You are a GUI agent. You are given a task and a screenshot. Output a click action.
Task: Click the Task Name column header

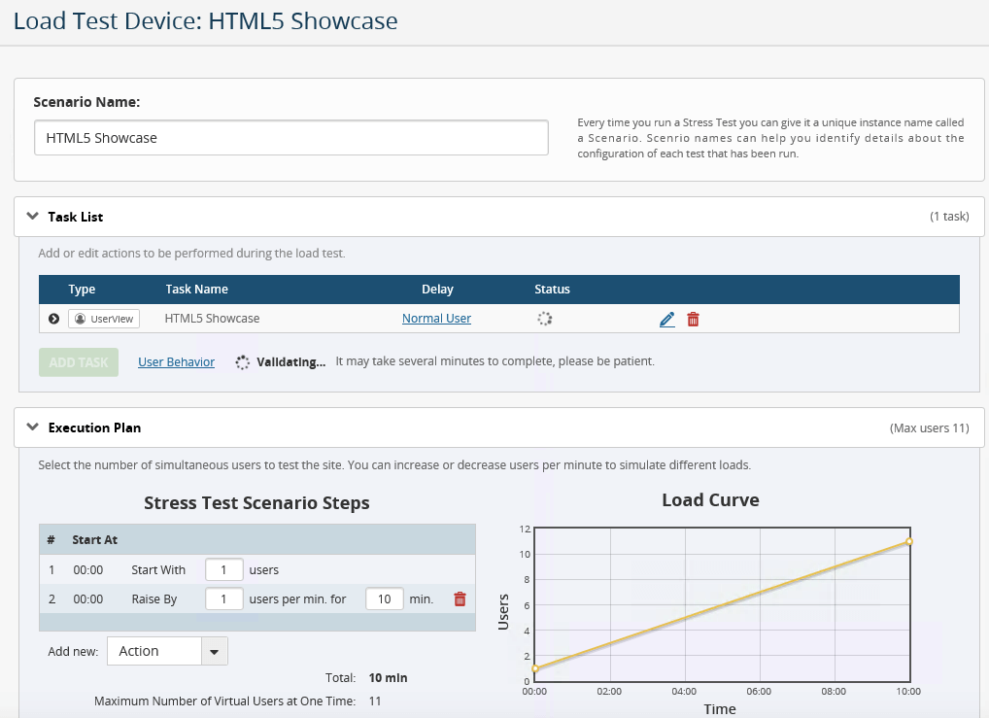(197, 289)
